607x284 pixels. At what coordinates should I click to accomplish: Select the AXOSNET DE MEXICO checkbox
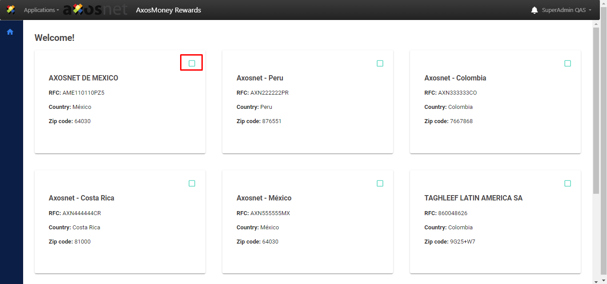192,63
